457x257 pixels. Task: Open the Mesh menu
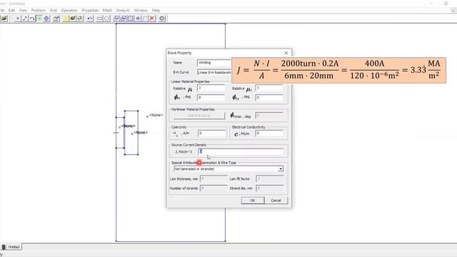click(107, 10)
